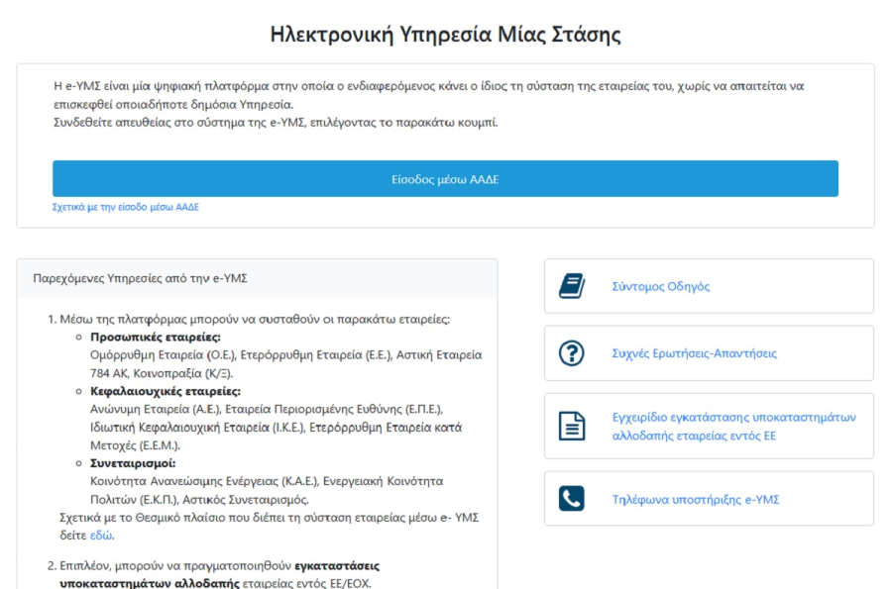Open the Συχνές Ερωτήσεις-Απαντήσεις link
Viewport: 892px width, 589px height.
tap(695, 352)
